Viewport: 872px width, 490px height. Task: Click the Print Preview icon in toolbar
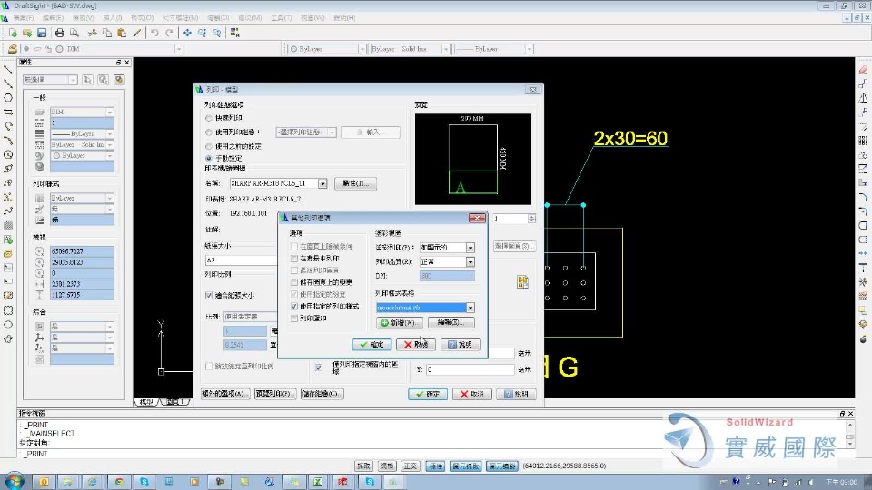[74, 33]
